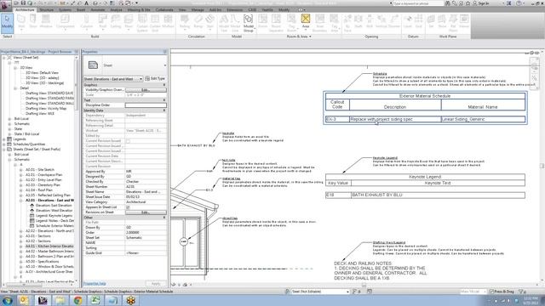Screen dimensions: 545x306
Task: Click the Discipline Order input field
Action: pos(146,105)
